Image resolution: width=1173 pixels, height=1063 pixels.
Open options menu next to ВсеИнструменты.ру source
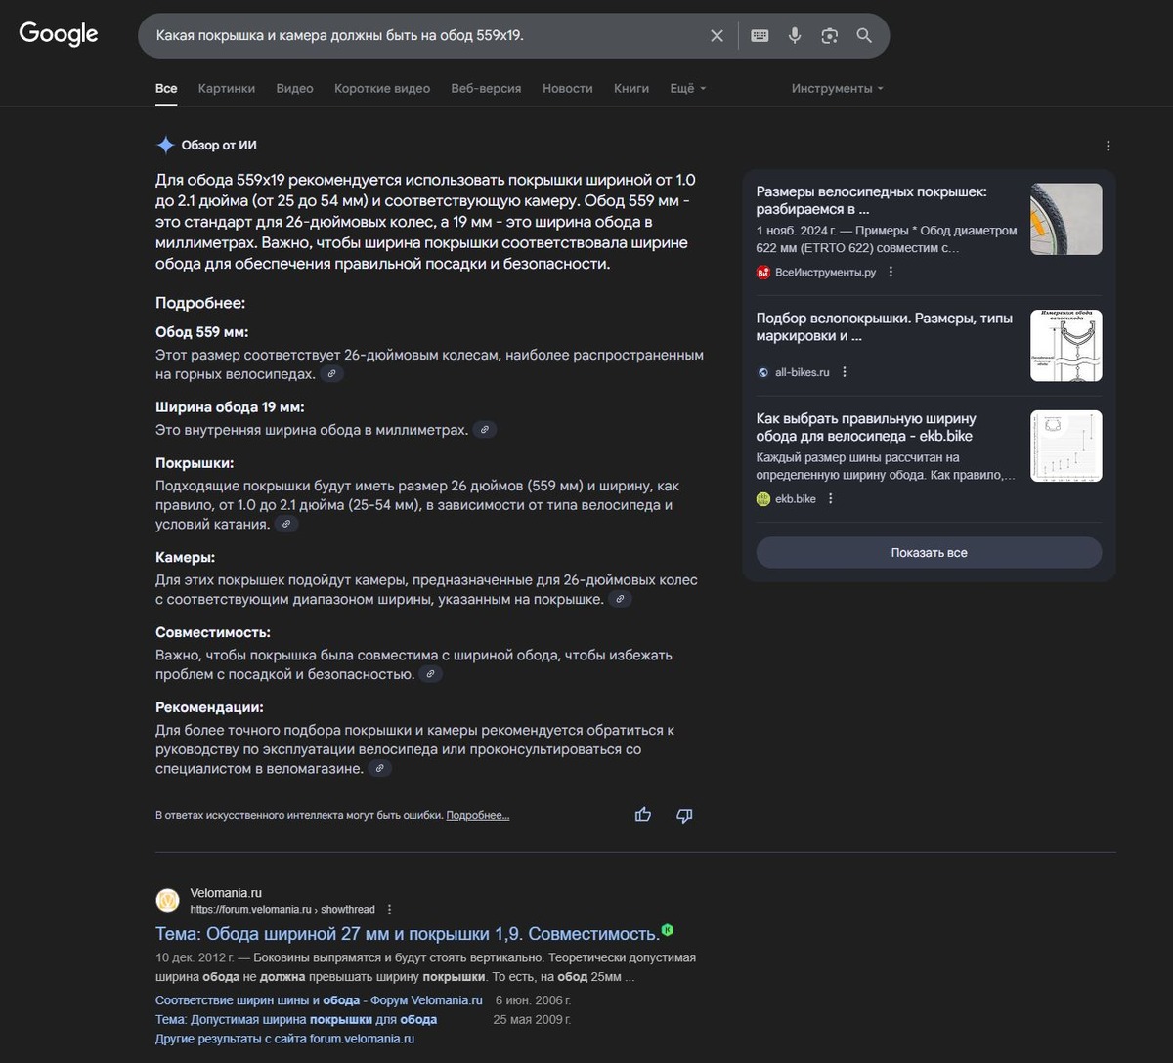tap(891, 273)
